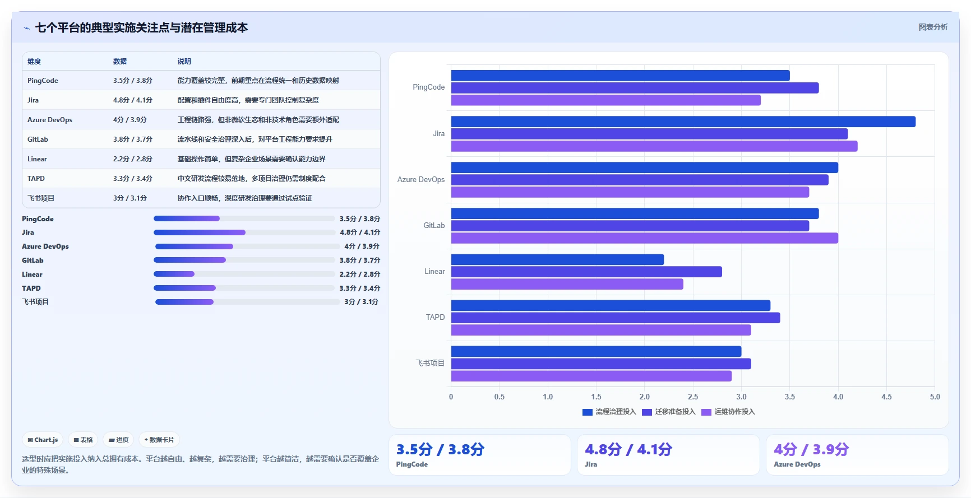Select the Chart.js chip
This screenshot has width=971, height=498.
coord(43,440)
